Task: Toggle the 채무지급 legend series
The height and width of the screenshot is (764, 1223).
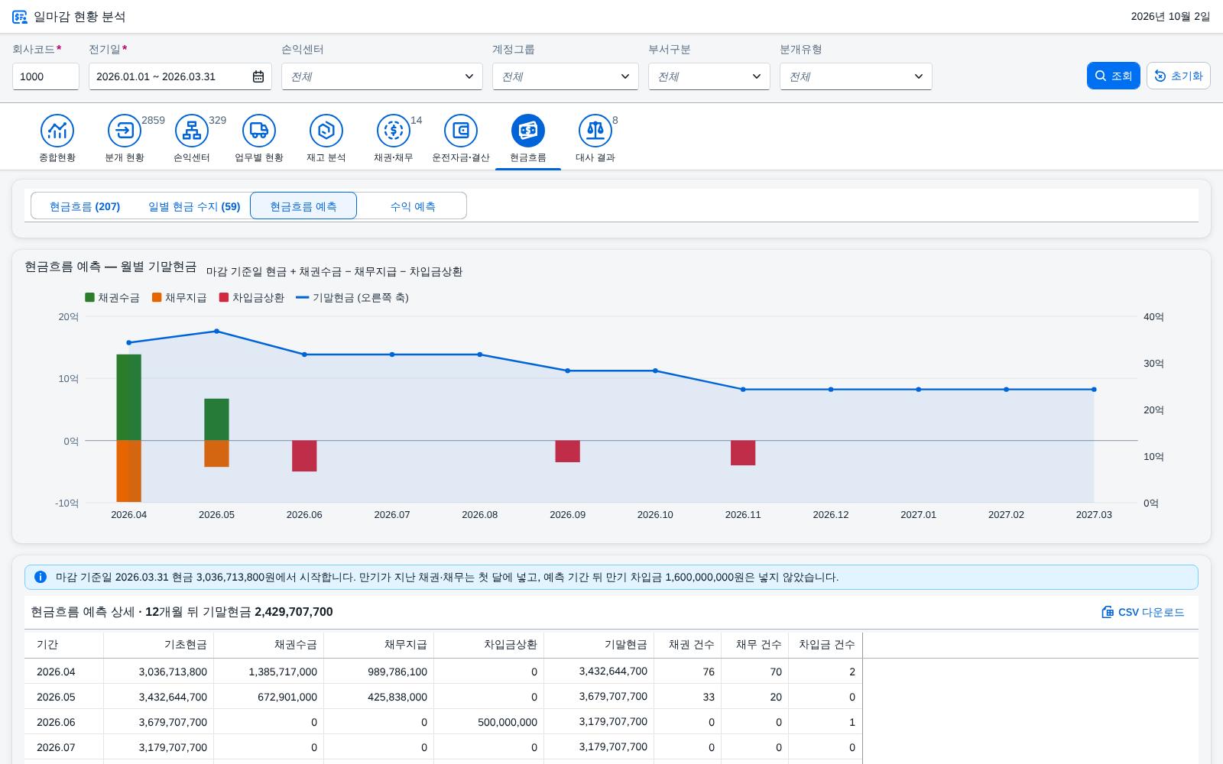Action: [x=180, y=298]
